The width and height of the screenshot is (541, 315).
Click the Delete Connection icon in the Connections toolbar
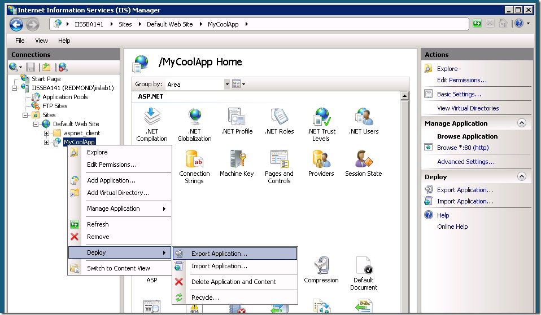pyautogui.click(x=63, y=67)
